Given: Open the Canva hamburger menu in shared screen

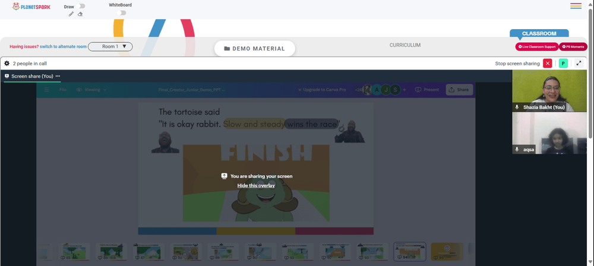Looking at the screenshot, I should coord(46,90).
